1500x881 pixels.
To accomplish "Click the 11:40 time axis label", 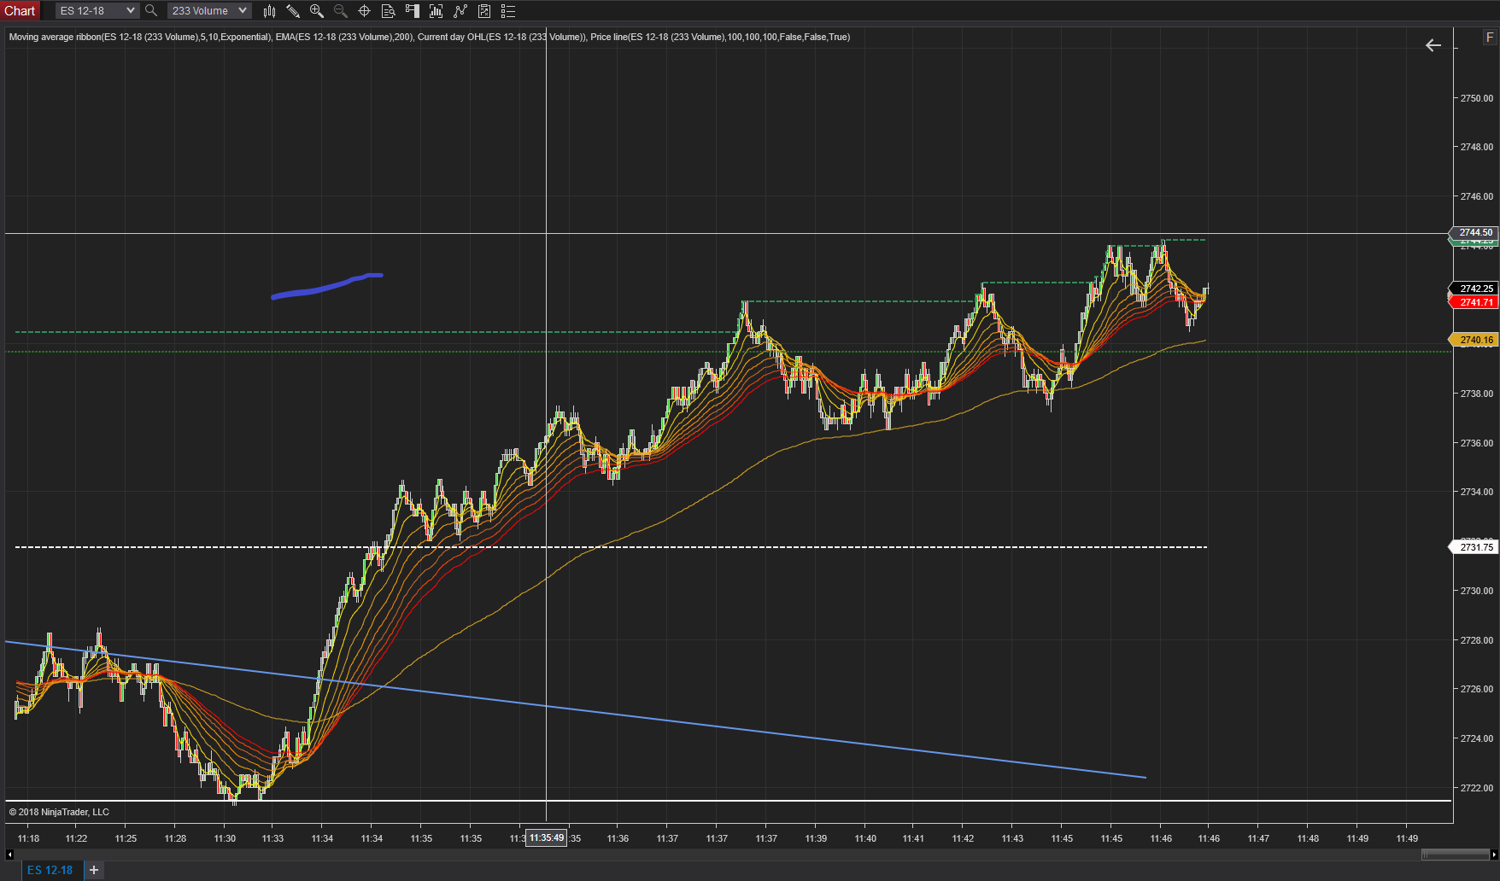I will [x=865, y=838].
